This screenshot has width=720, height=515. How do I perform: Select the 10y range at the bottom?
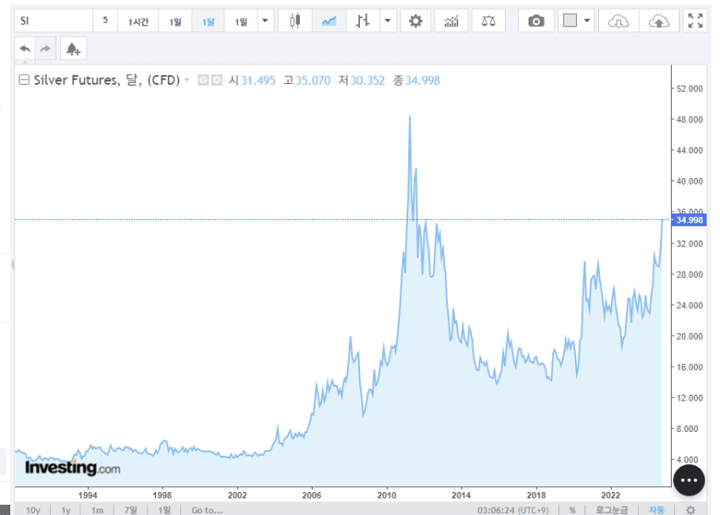(33, 510)
